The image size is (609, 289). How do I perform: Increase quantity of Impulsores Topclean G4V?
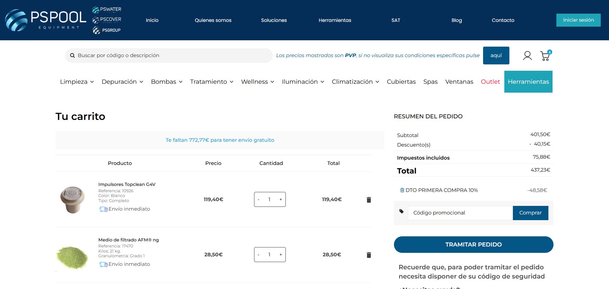click(x=281, y=200)
